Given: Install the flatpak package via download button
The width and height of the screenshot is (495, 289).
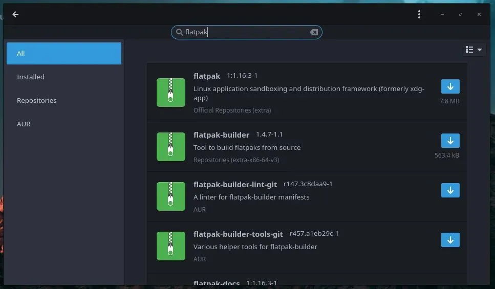Looking at the screenshot, I should point(450,86).
